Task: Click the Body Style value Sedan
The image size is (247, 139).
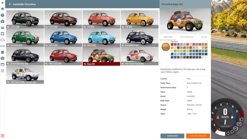Action: (x=189, y=101)
